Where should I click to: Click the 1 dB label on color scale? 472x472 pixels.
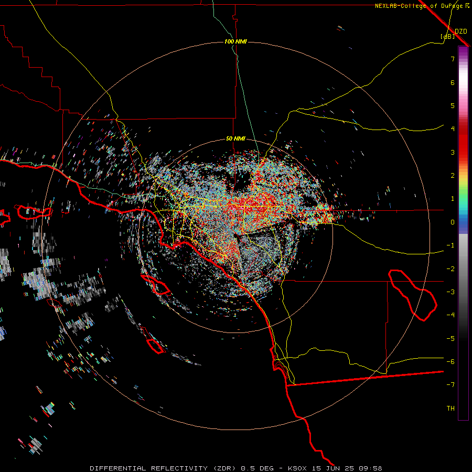(x=453, y=199)
